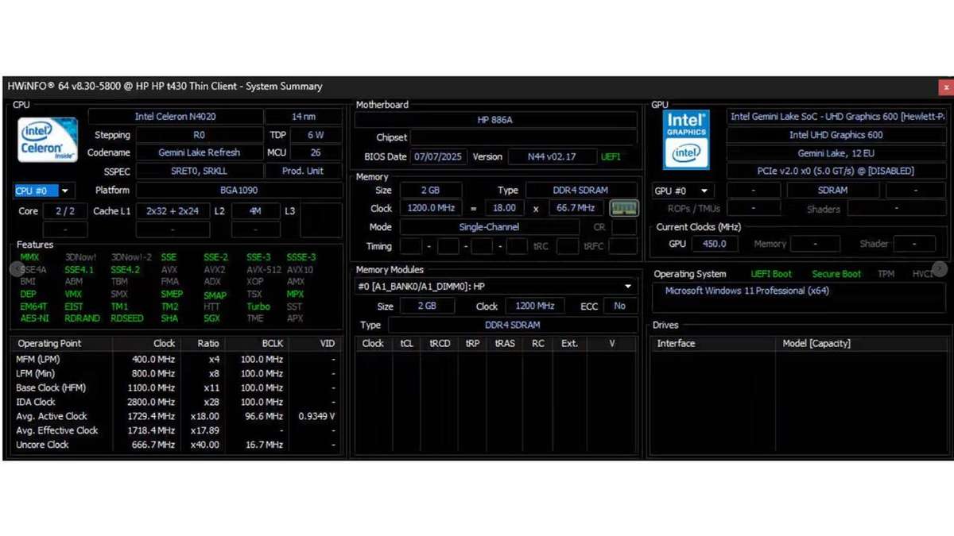Click the UEFI Boot indicator
Screen dimensions: 954x536
click(770, 274)
